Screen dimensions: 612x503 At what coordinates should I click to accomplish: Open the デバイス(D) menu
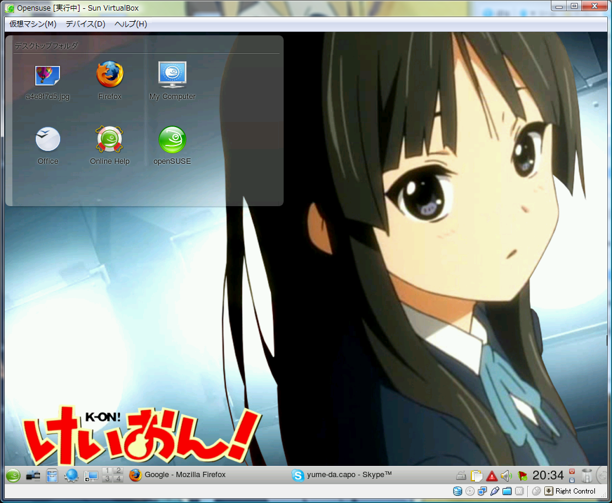pos(85,24)
